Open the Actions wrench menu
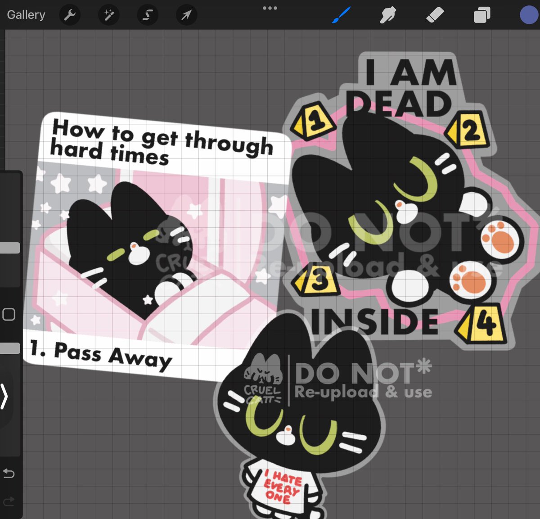 tap(70, 15)
